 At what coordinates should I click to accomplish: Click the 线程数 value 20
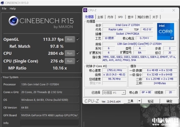[x=170, y=92]
